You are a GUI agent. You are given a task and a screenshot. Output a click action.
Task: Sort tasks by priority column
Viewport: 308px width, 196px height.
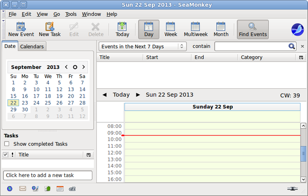(12, 155)
